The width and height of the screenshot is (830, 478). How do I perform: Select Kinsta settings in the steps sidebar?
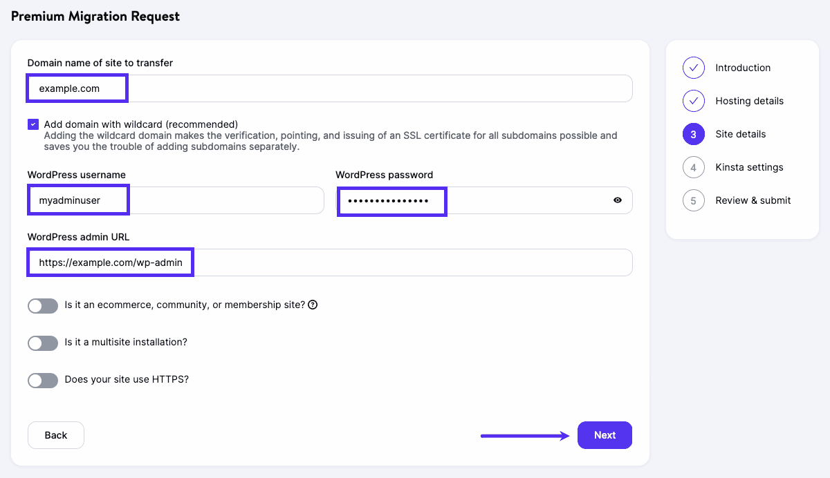coord(749,167)
